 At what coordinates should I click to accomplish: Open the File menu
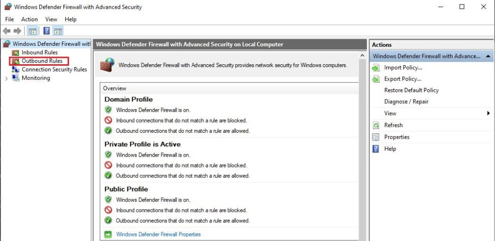point(10,19)
